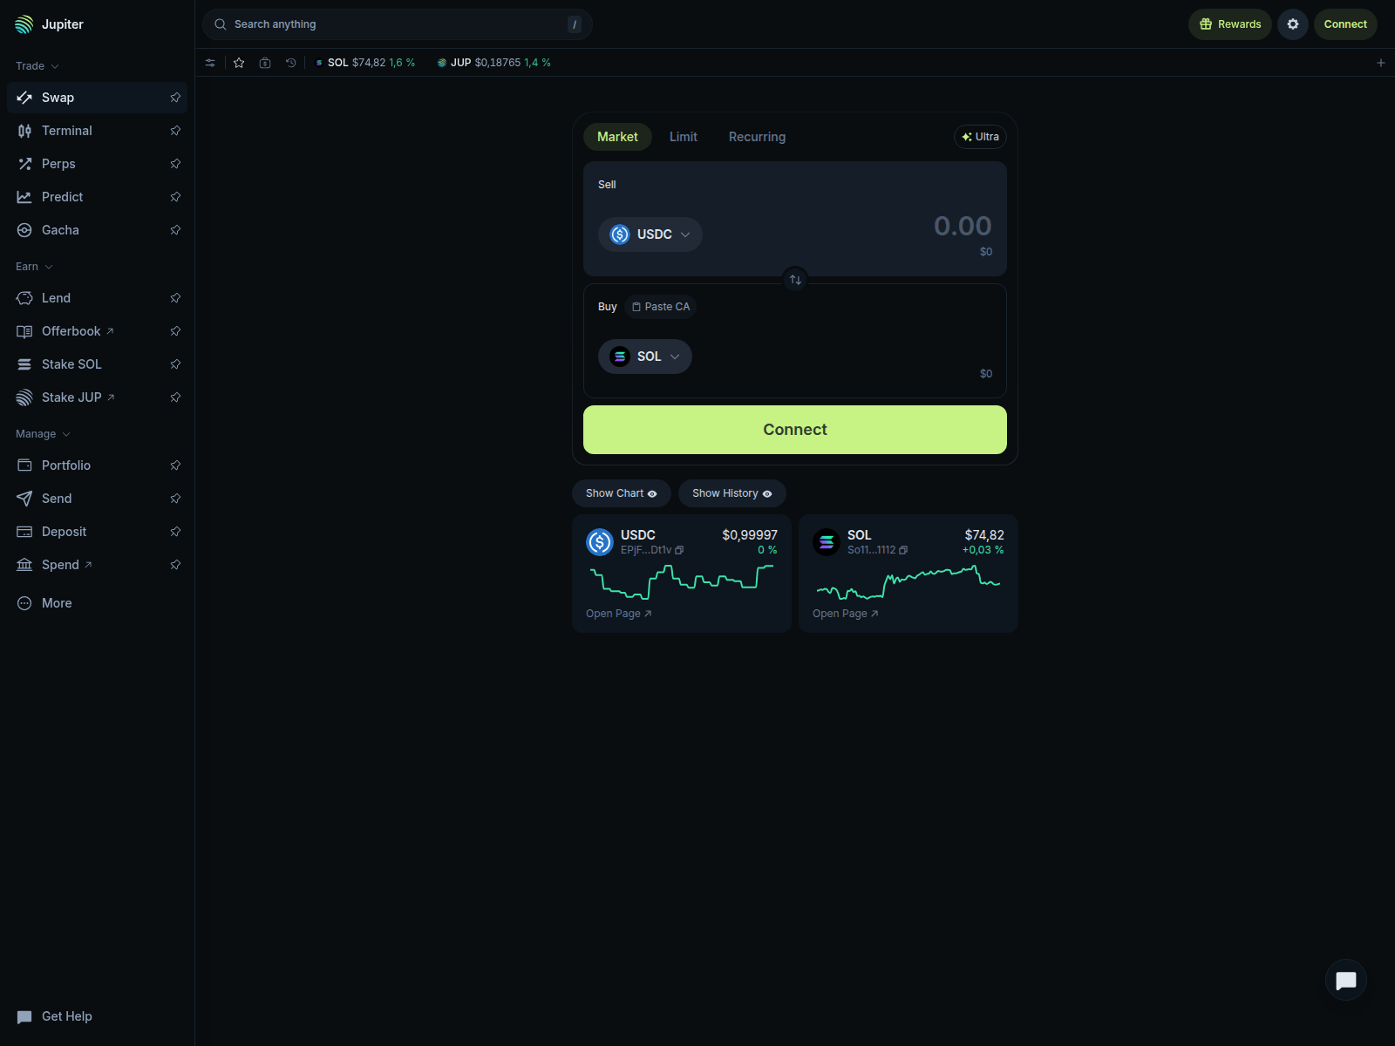Pin the Terminal sidebar item
1395x1046 pixels.
click(175, 131)
